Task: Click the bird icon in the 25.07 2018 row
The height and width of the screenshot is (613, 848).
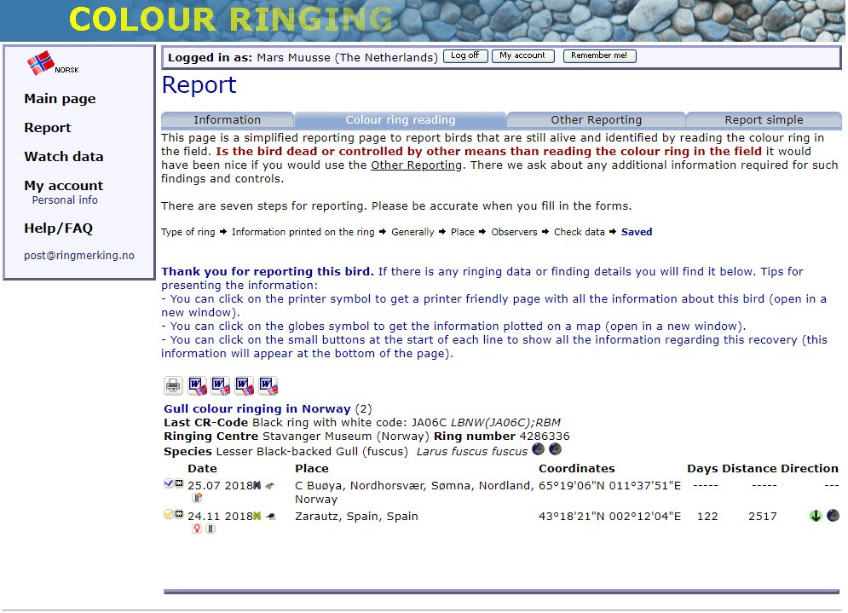Action: point(270,486)
